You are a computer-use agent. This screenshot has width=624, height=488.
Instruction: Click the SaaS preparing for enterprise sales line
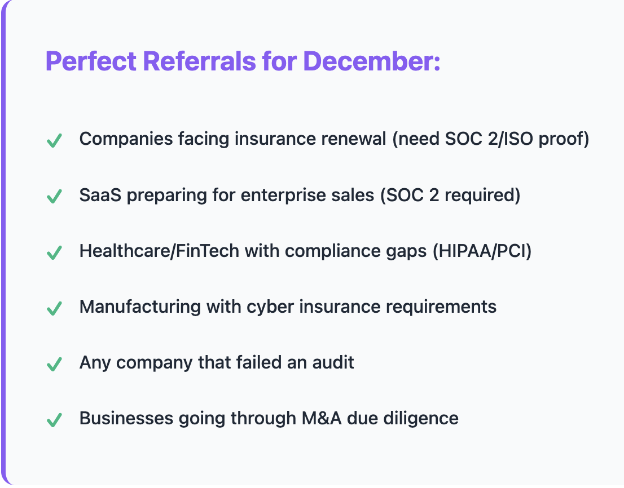pyautogui.click(x=300, y=195)
